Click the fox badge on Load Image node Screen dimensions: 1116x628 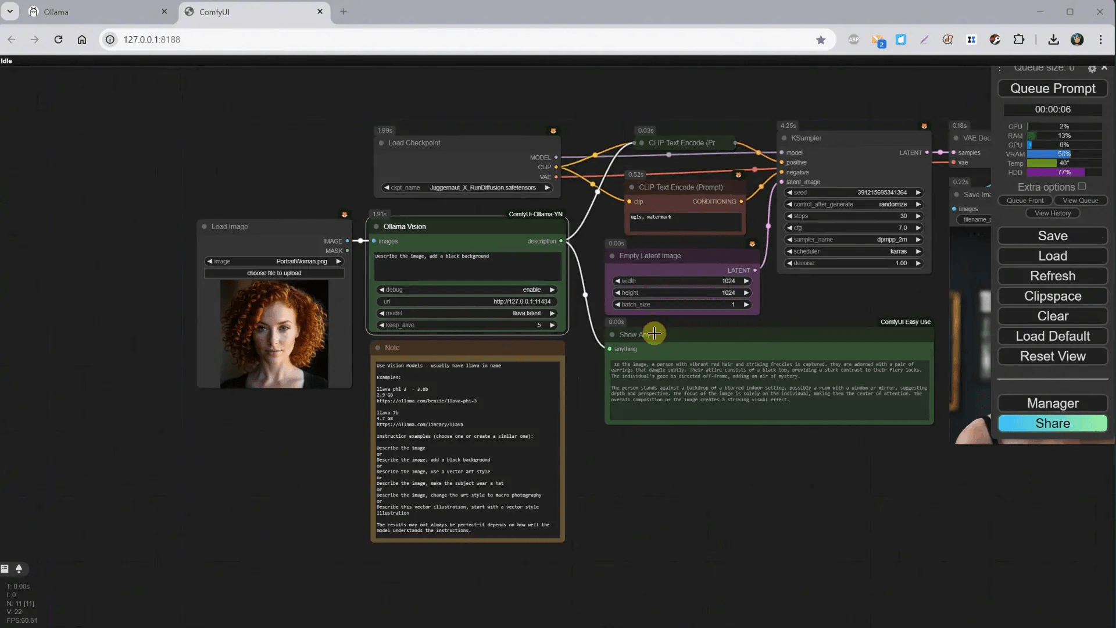click(345, 215)
